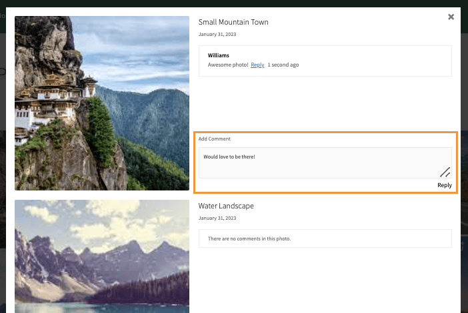Viewport: 468px width, 313px height.
Task: Click the Small Mountain Town title
Action: click(233, 22)
